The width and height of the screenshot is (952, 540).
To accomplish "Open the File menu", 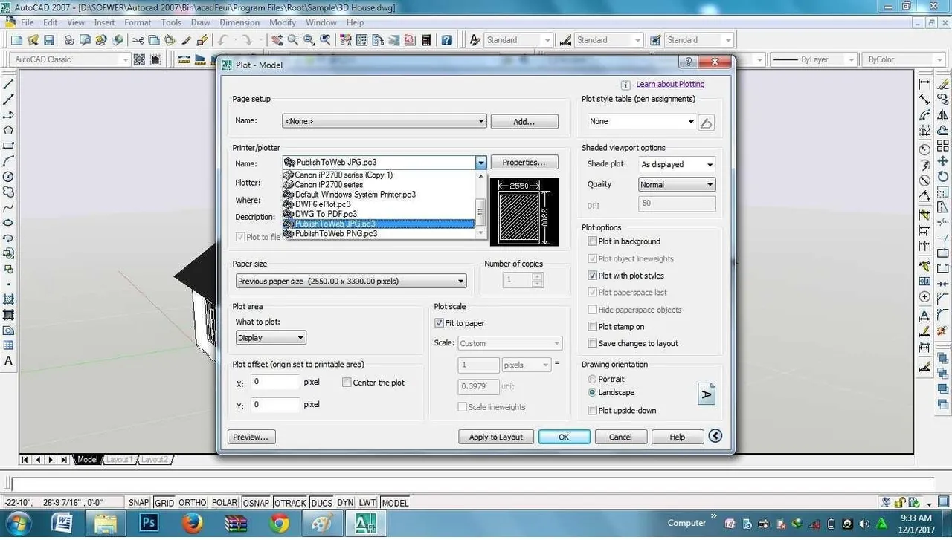I will pyautogui.click(x=27, y=22).
